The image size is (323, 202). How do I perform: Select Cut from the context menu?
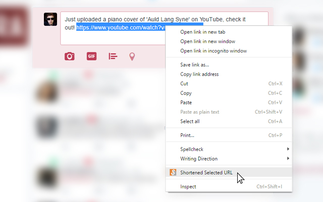pyautogui.click(x=229, y=84)
